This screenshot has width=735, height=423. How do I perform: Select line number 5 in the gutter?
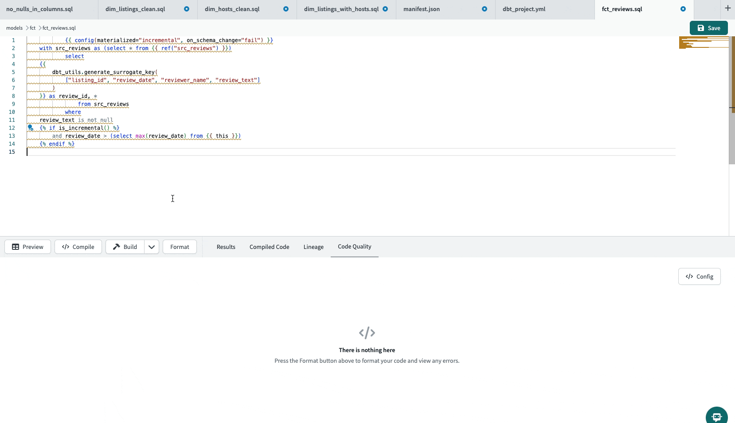[13, 72]
